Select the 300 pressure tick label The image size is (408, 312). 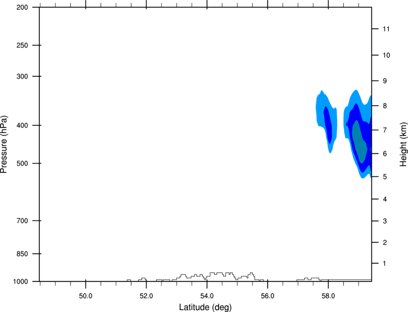[x=22, y=76]
